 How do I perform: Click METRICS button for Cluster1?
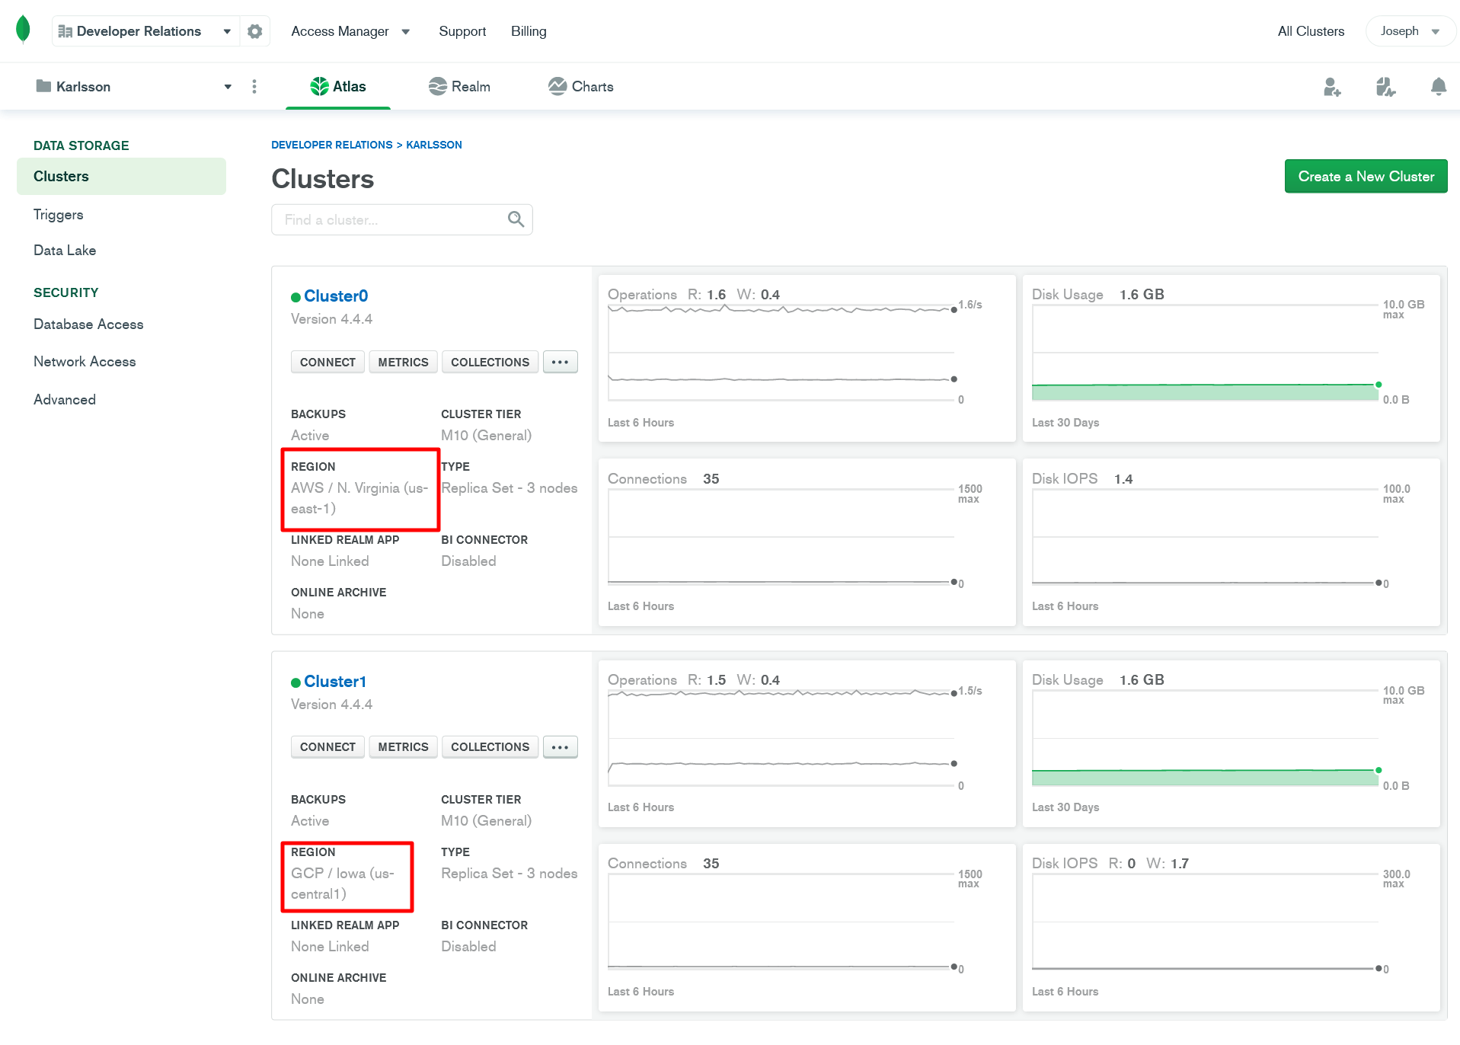[x=403, y=747]
